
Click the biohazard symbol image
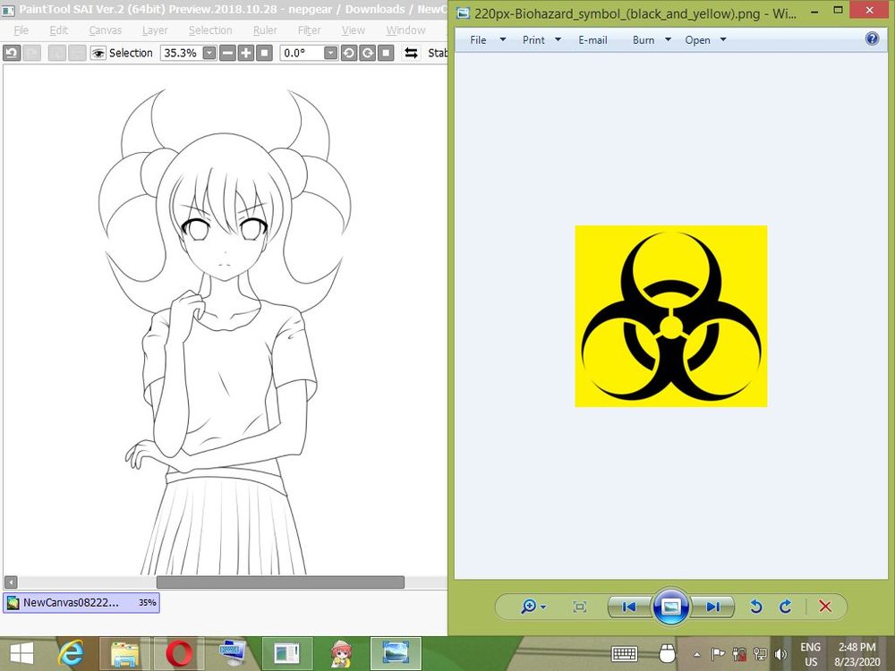pos(670,316)
